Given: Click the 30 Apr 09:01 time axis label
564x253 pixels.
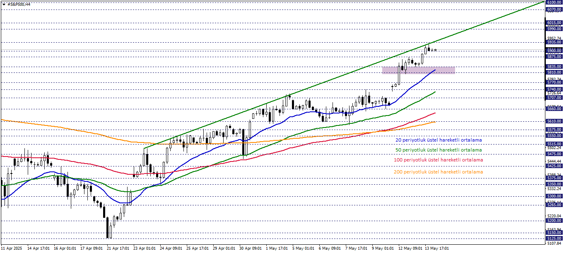Looking at the screenshot, I should pos(251,248).
